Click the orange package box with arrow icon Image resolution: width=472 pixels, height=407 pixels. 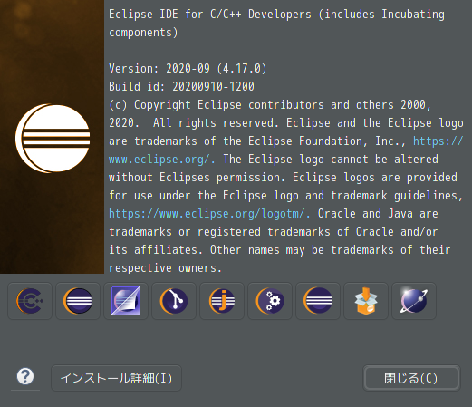(366, 301)
